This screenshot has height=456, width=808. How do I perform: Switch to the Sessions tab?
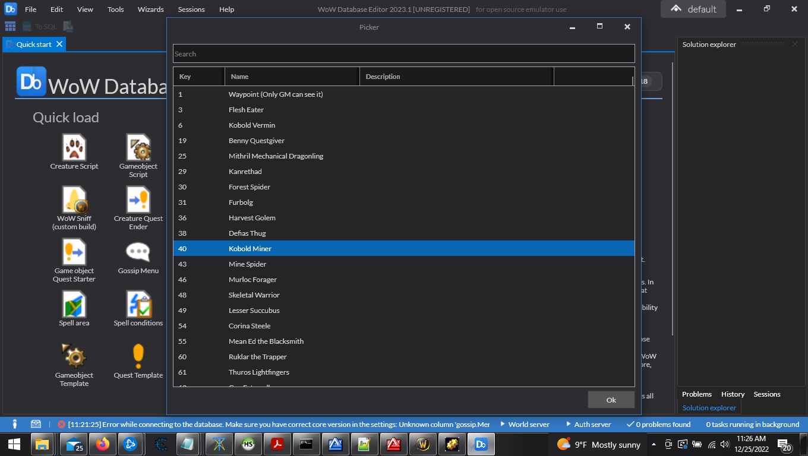[x=766, y=394]
